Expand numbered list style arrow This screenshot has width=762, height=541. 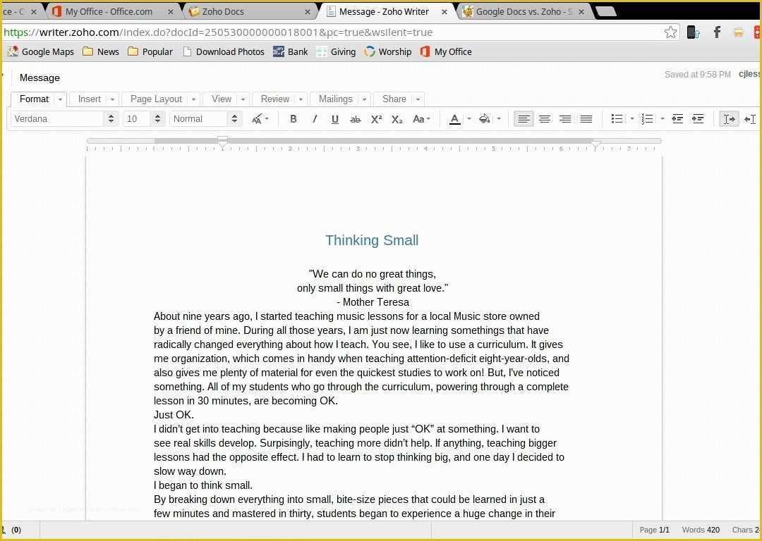[662, 119]
